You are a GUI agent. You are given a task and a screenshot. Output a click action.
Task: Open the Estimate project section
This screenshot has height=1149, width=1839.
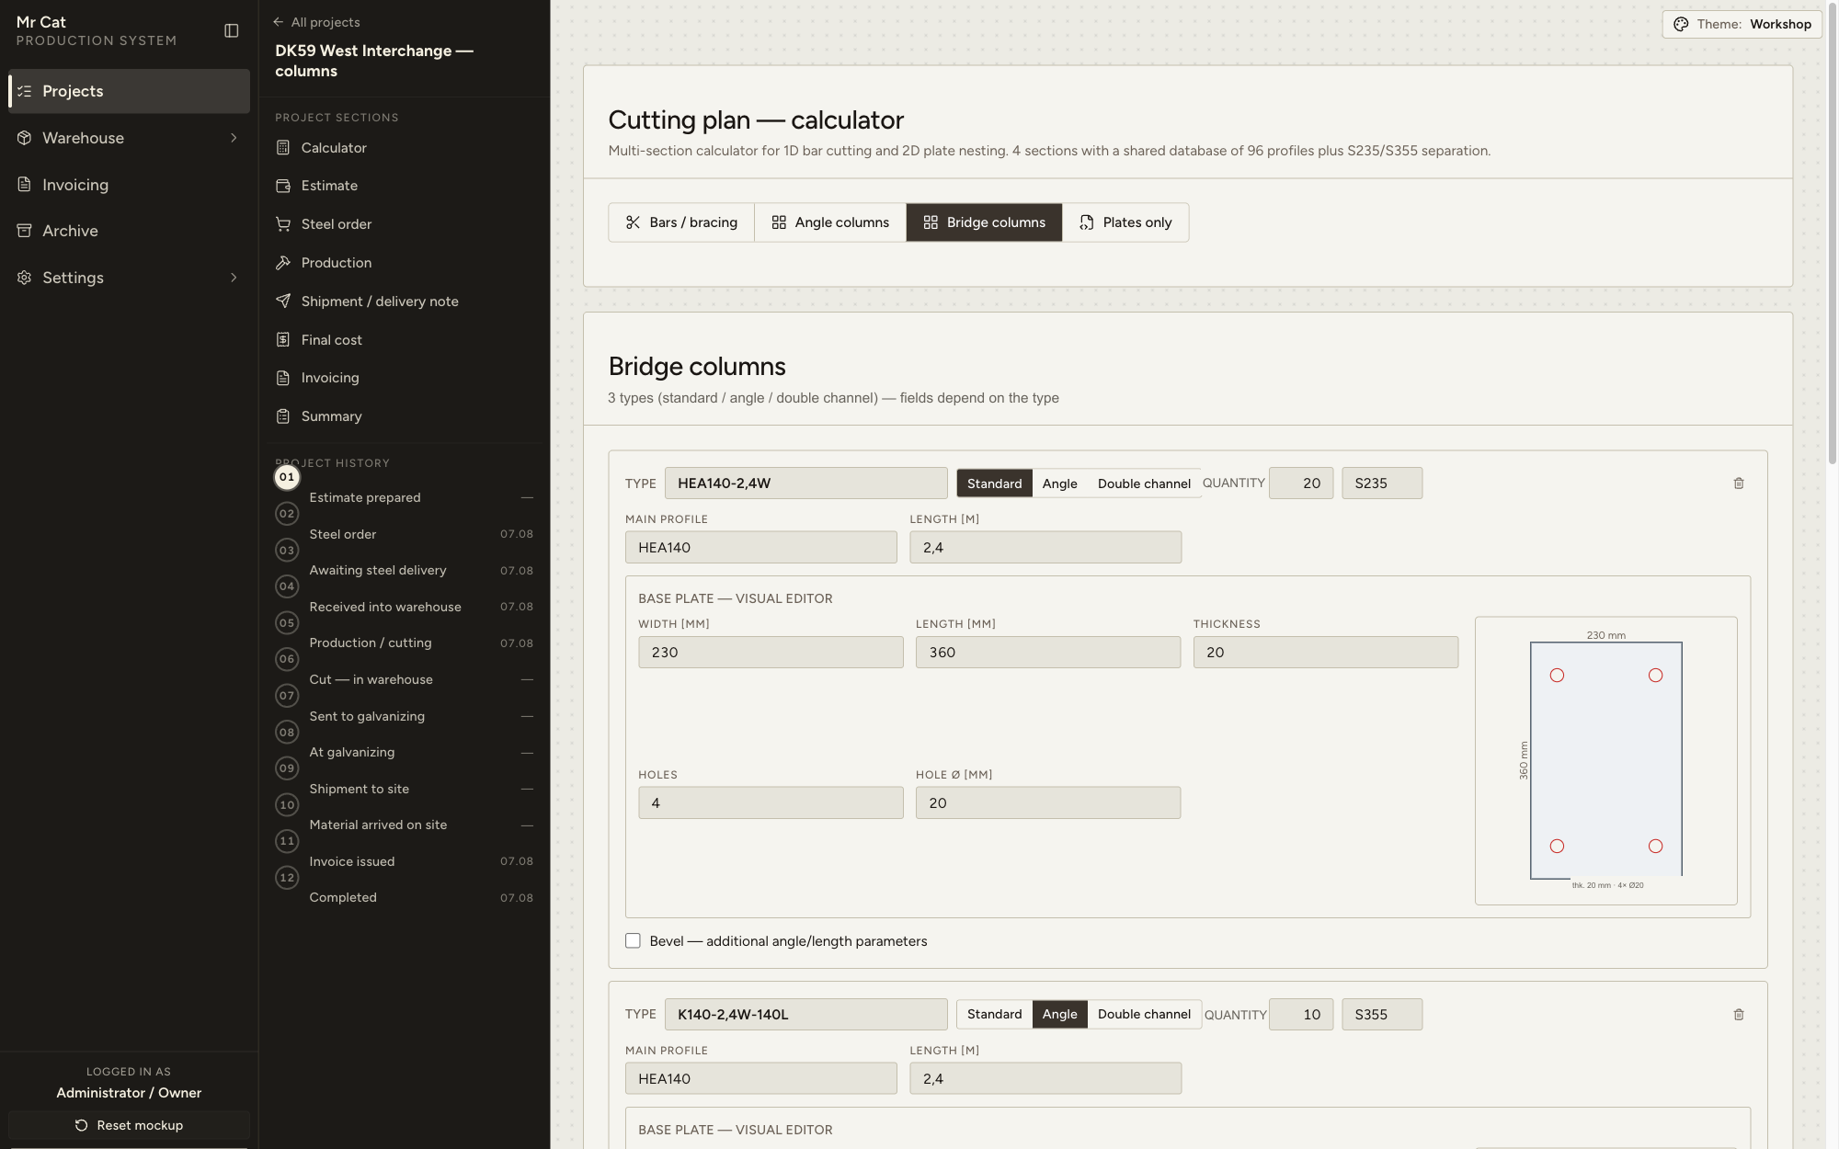click(x=405, y=186)
